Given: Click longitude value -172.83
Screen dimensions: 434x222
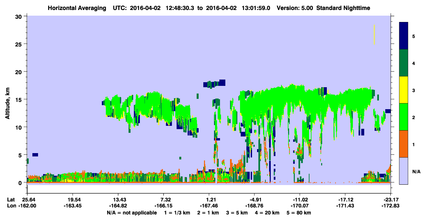Looking at the screenshot, I should point(391,206).
